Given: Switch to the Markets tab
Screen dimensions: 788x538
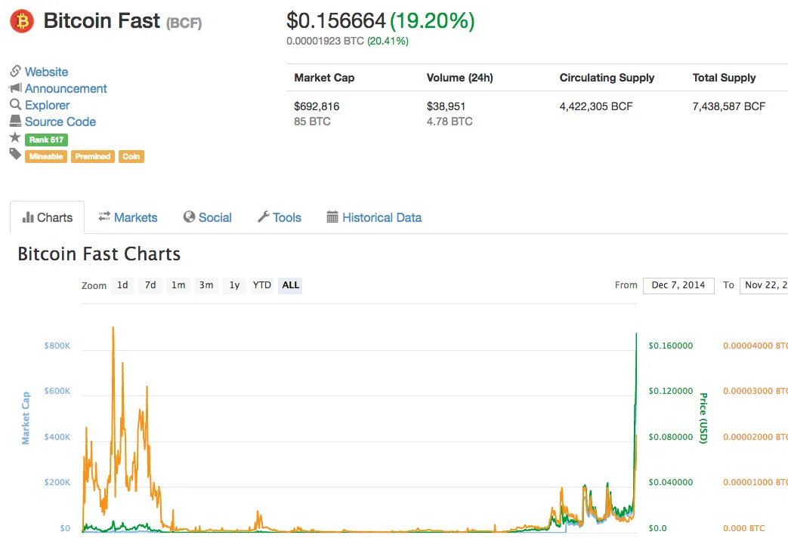Looking at the screenshot, I should [128, 217].
